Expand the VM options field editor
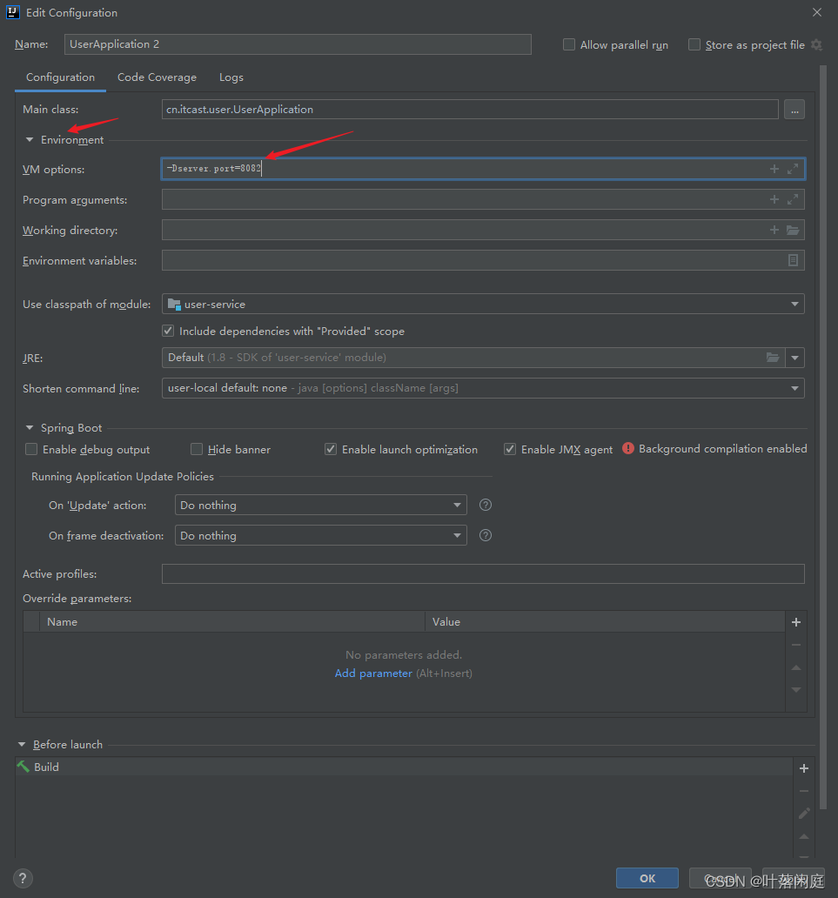Screen dimensions: 838x898 click(x=793, y=169)
